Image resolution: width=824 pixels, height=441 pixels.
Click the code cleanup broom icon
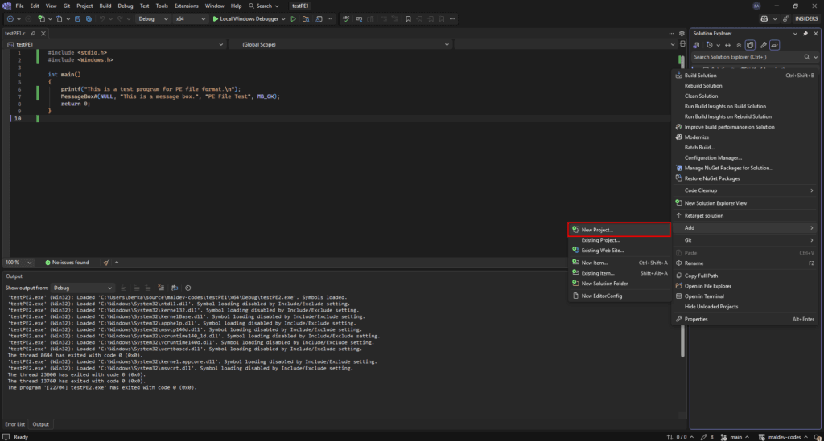pyautogui.click(x=107, y=262)
